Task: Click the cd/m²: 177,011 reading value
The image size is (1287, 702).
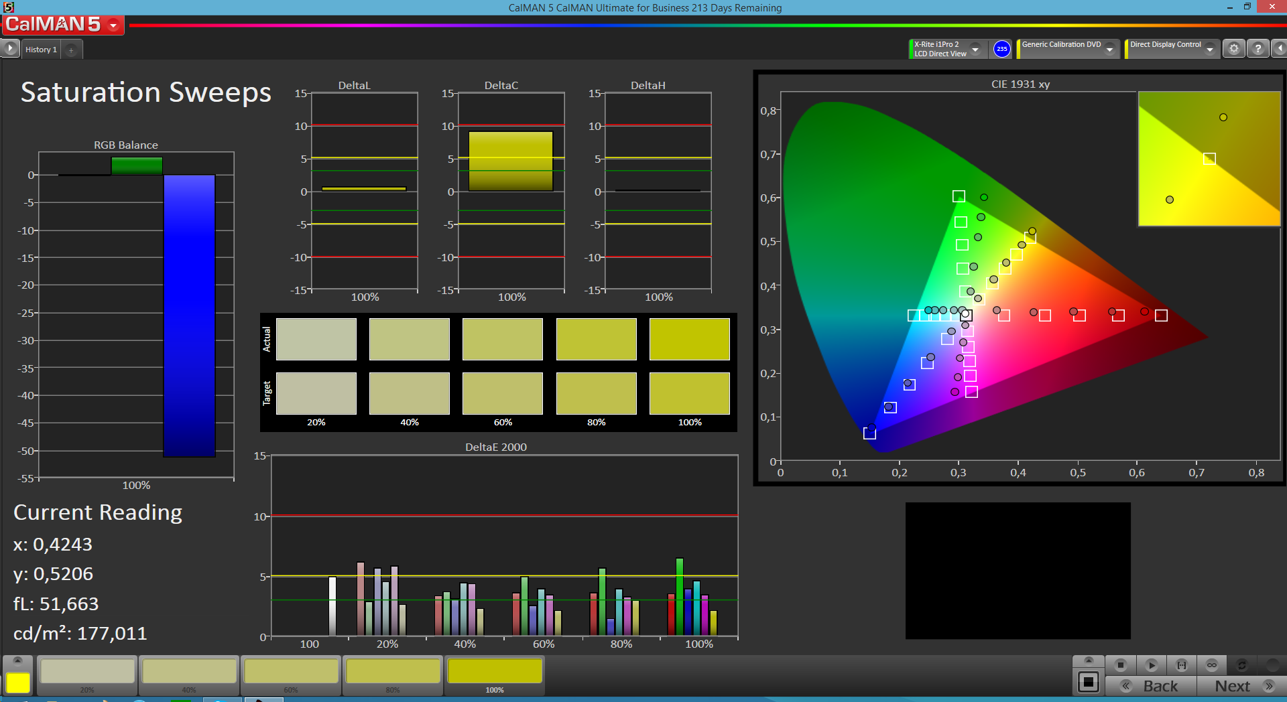Action: [x=80, y=633]
